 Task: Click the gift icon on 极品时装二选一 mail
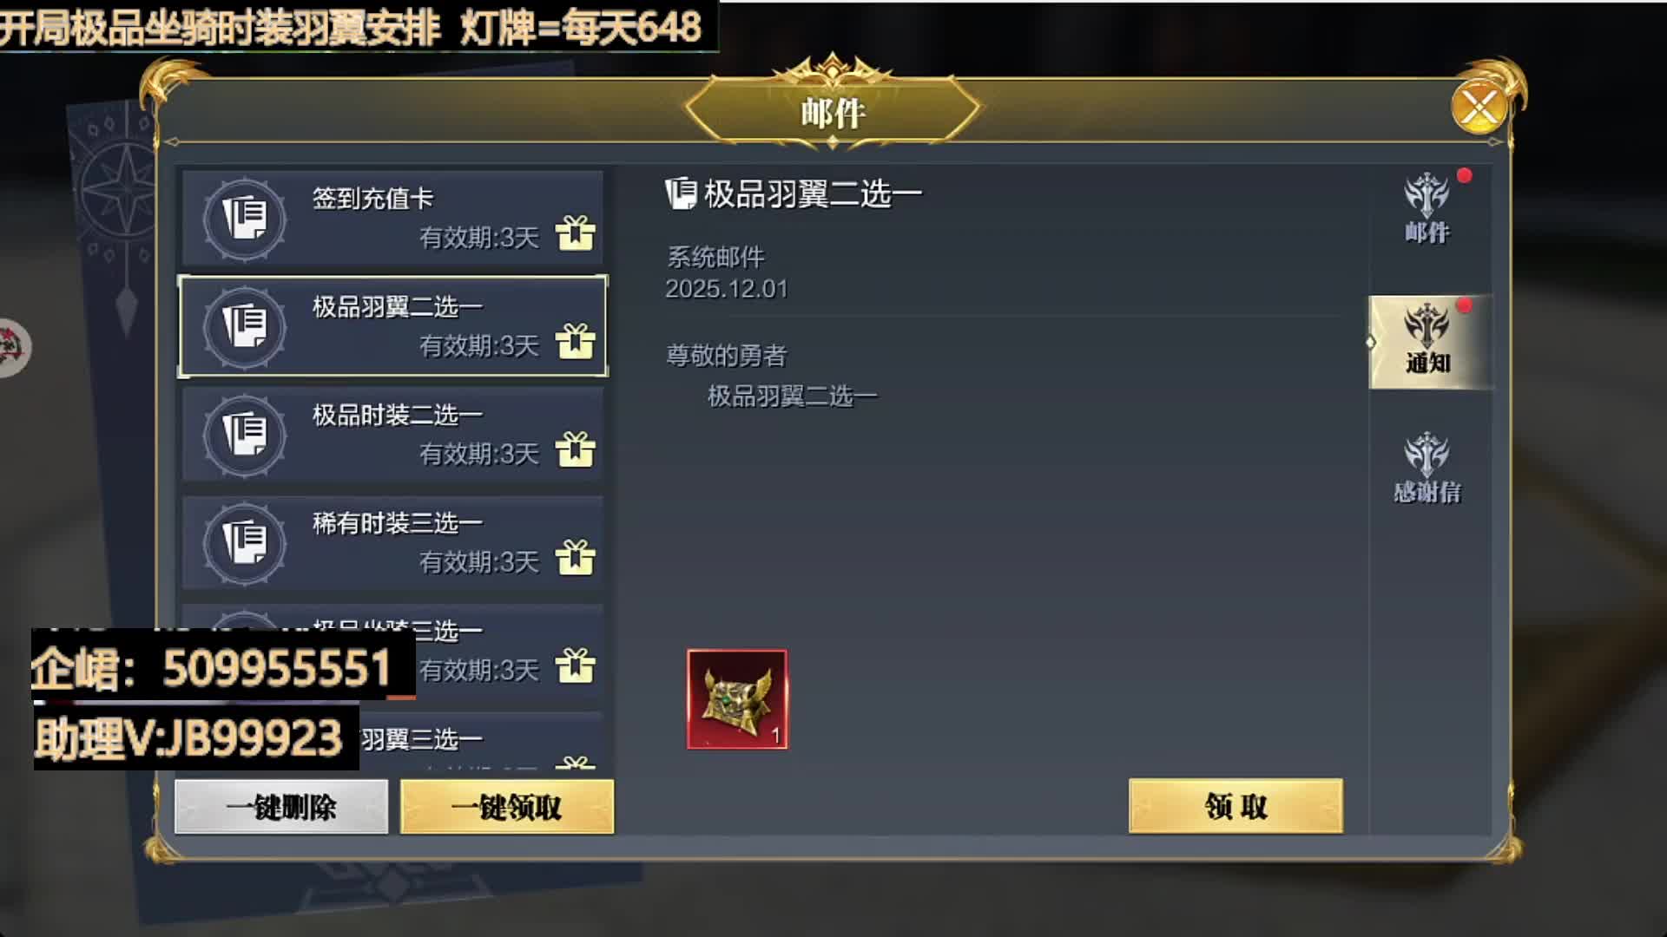coord(575,449)
